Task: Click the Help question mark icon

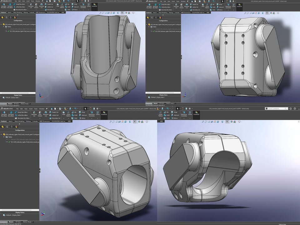Action: point(295,108)
